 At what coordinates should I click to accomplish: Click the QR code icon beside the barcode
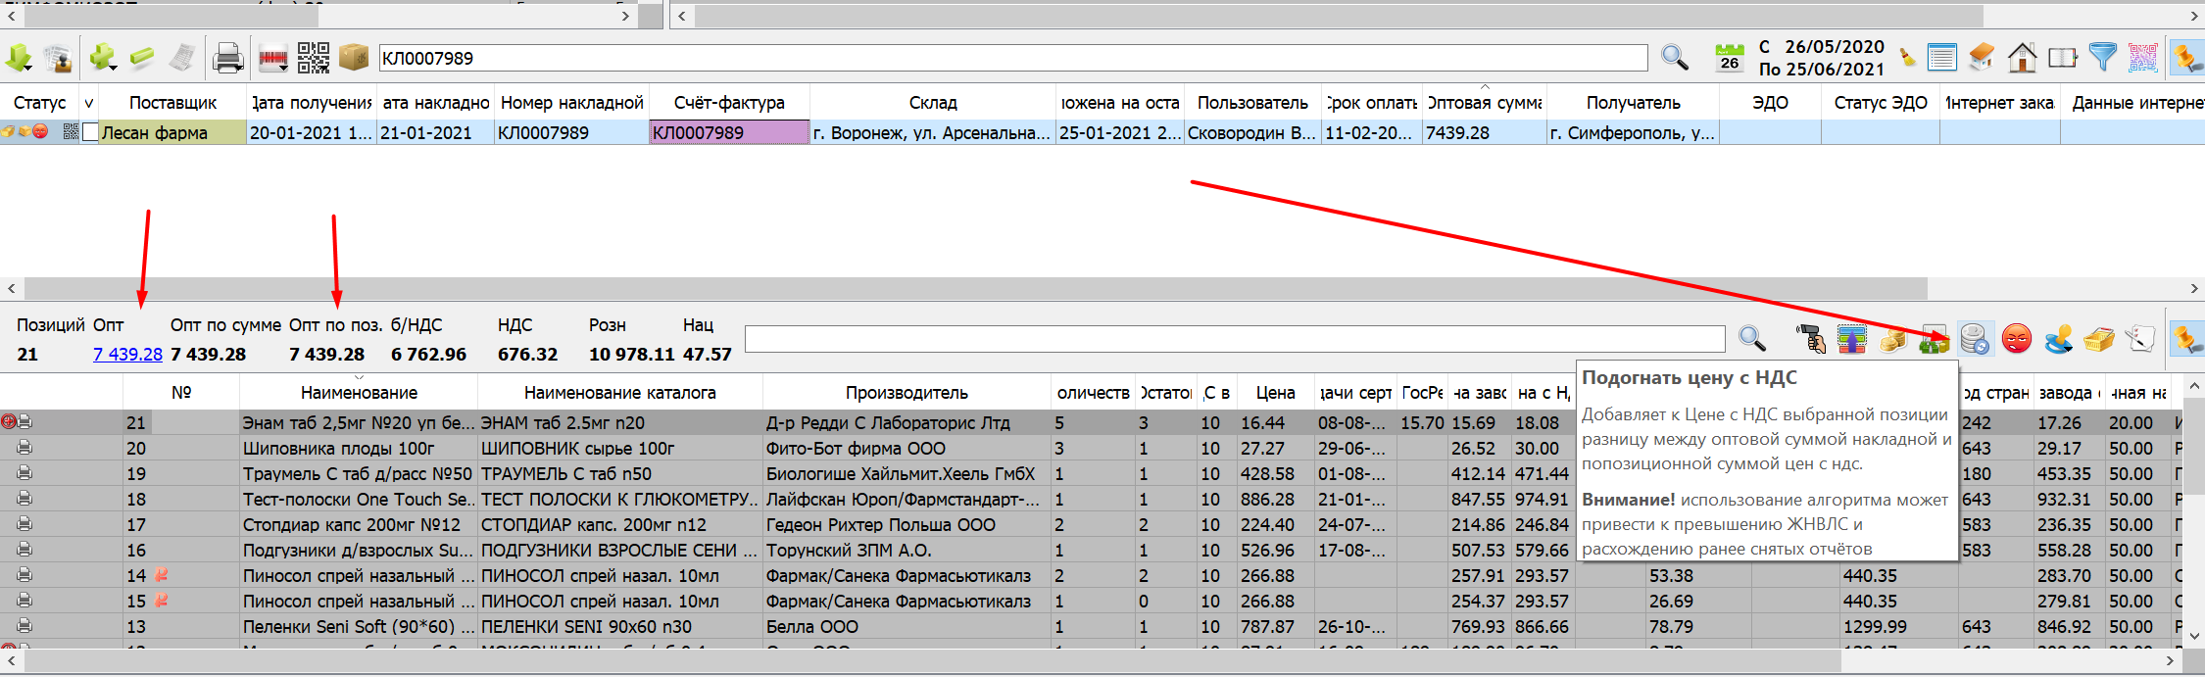click(x=314, y=59)
